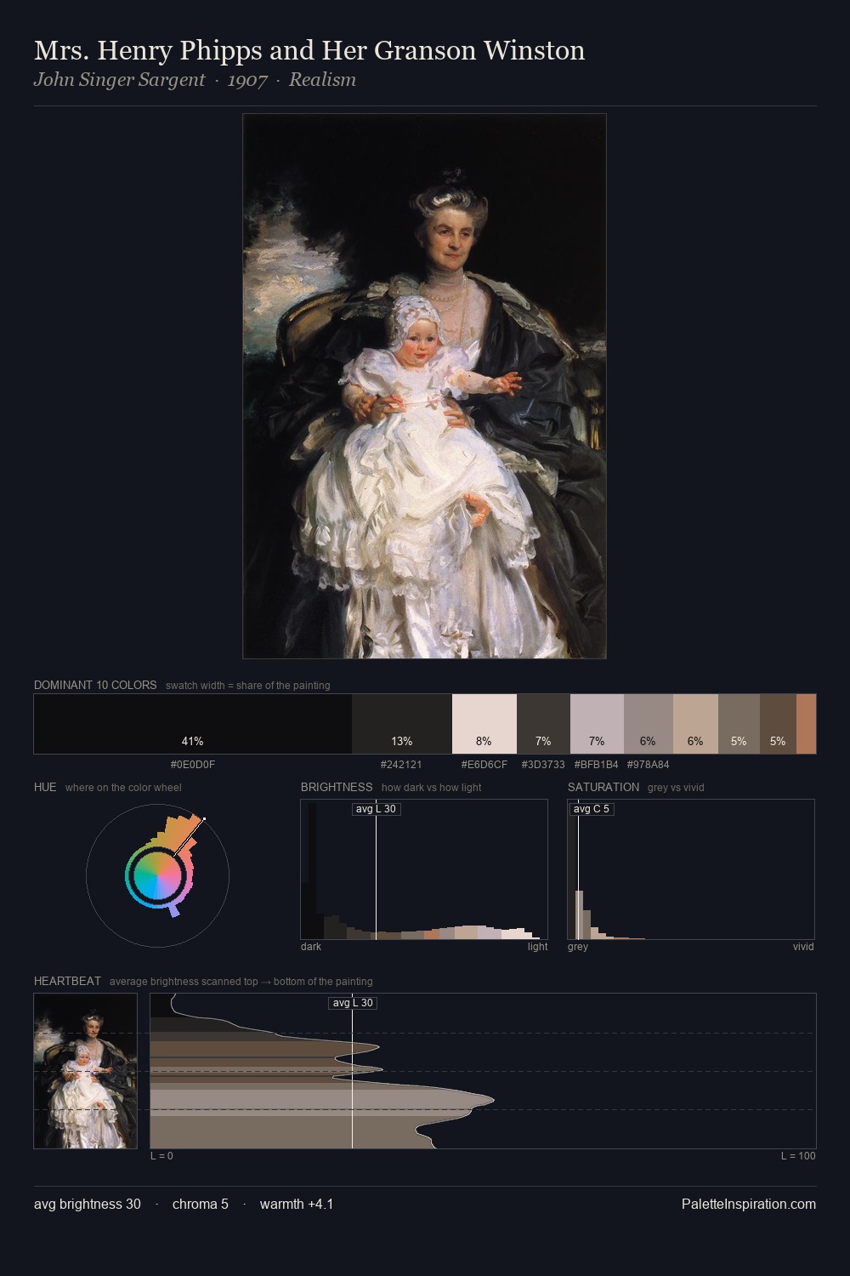Select the dark brown second 5% swatch
850x1276 pixels.
coord(778,724)
